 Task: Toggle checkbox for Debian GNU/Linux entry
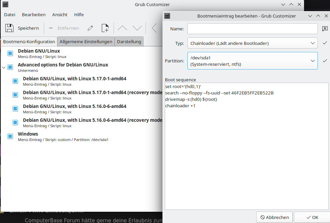(10, 53)
